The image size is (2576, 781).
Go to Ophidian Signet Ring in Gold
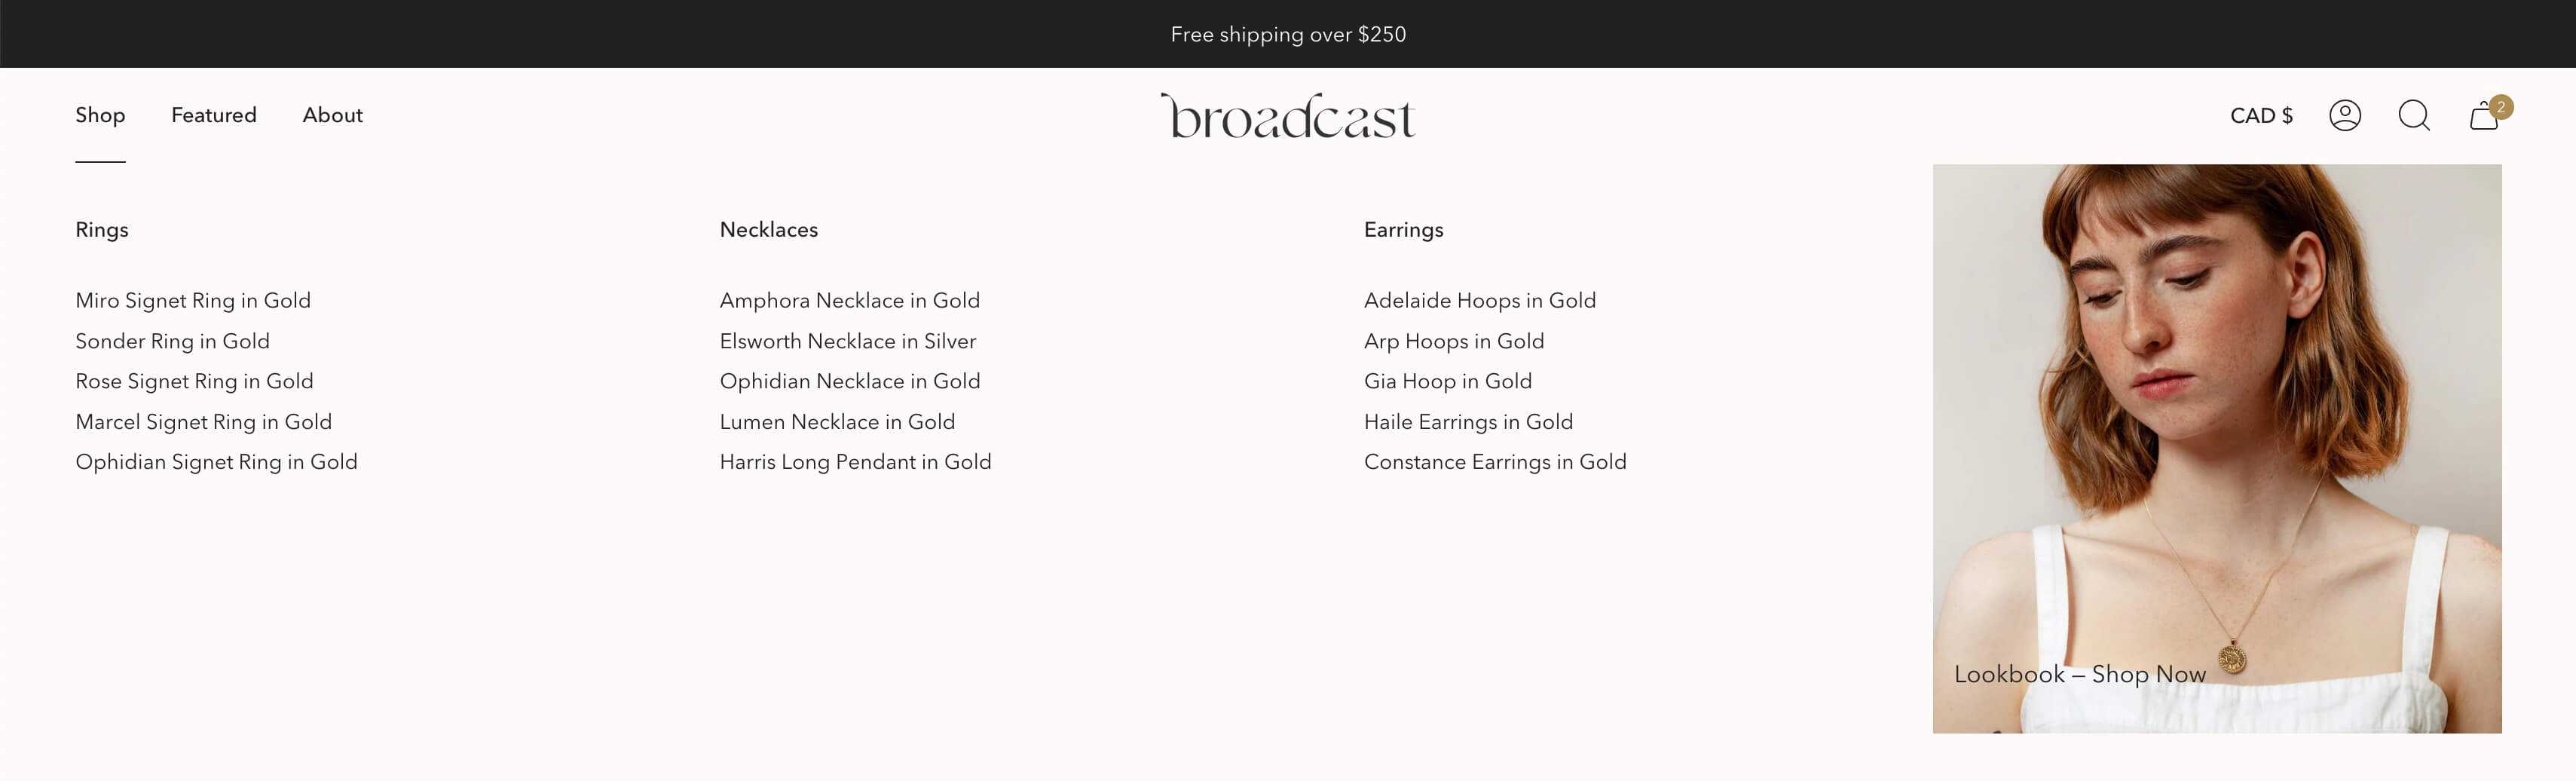(x=216, y=462)
